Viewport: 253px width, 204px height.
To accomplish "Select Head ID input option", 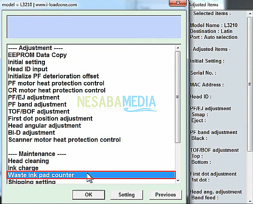I will coord(28,69).
